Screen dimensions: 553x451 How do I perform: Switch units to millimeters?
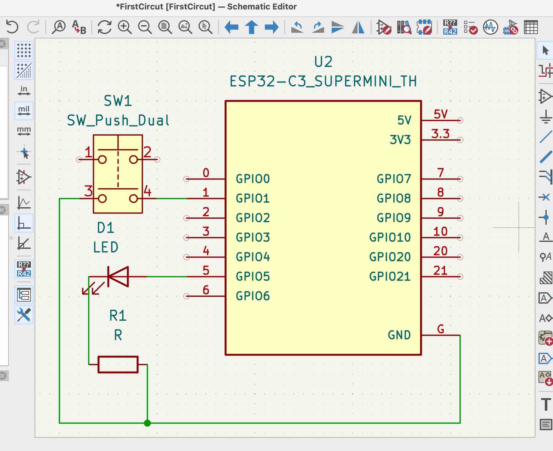click(x=24, y=131)
